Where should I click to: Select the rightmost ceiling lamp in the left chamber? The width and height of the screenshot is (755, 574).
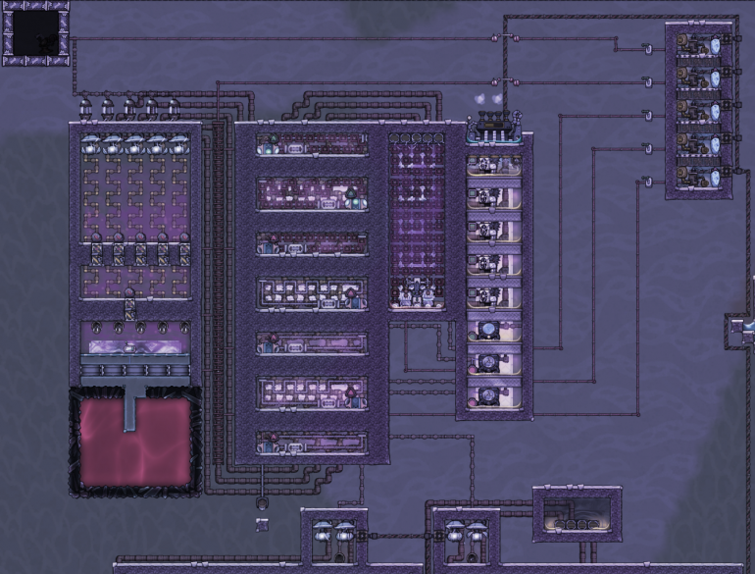click(x=178, y=144)
